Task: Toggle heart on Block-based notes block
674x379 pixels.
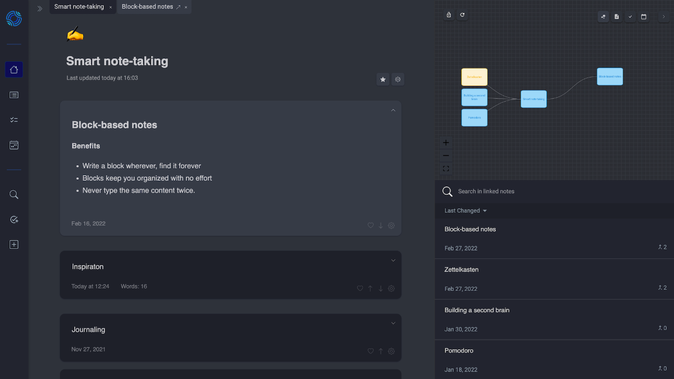Action: (x=370, y=226)
